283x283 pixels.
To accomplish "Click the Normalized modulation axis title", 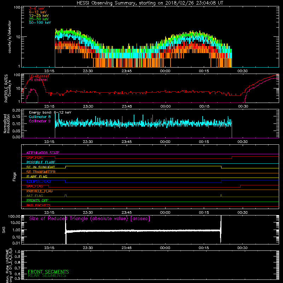I will tap(7, 123).
